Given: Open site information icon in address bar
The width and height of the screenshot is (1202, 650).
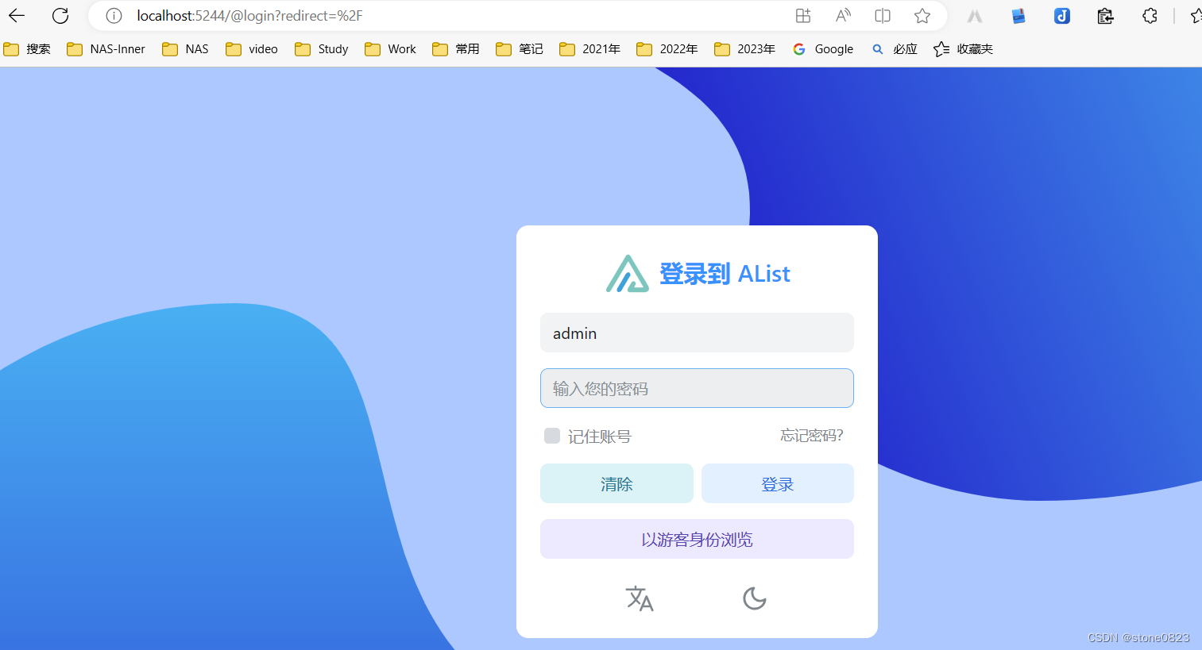Looking at the screenshot, I should coord(114,16).
